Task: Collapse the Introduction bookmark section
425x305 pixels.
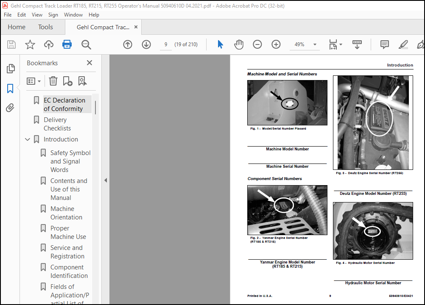Action: (28, 139)
